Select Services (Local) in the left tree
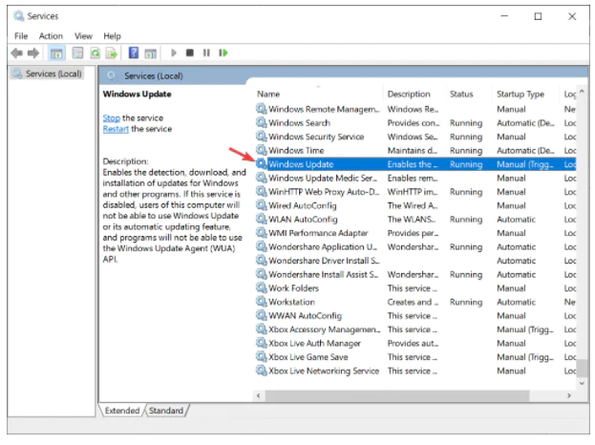 point(53,74)
